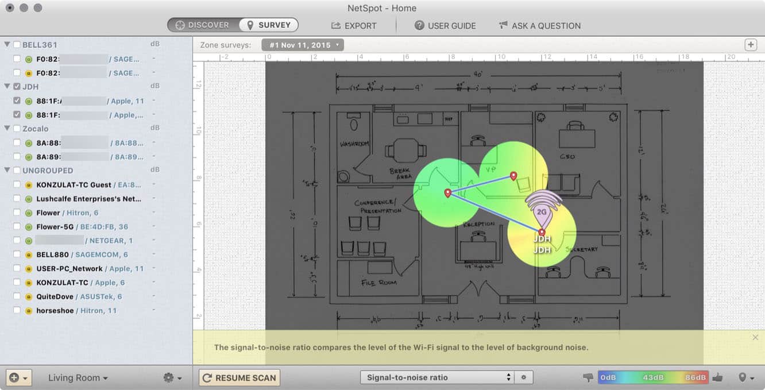The height and width of the screenshot is (390, 765).
Task: Open sidebar gear settings menu
Action: (x=172, y=377)
